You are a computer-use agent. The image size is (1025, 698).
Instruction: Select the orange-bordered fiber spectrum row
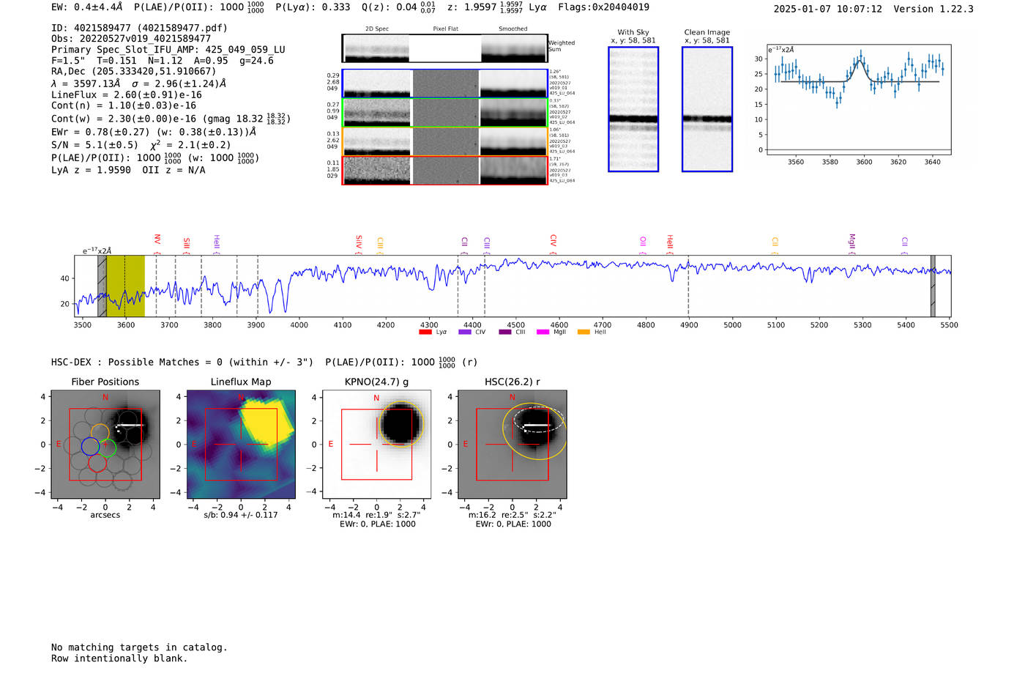(x=444, y=141)
